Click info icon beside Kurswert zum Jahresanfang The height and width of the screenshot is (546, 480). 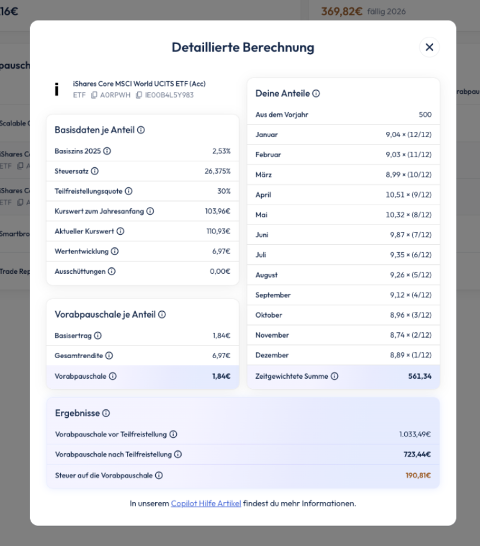[x=150, y=211]
